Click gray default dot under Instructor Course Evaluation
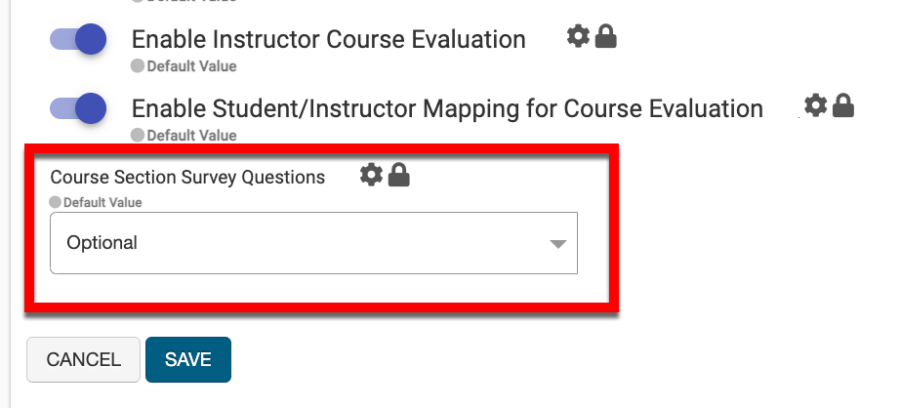This screenshot has width=900, height=408. tap(138, 67)
